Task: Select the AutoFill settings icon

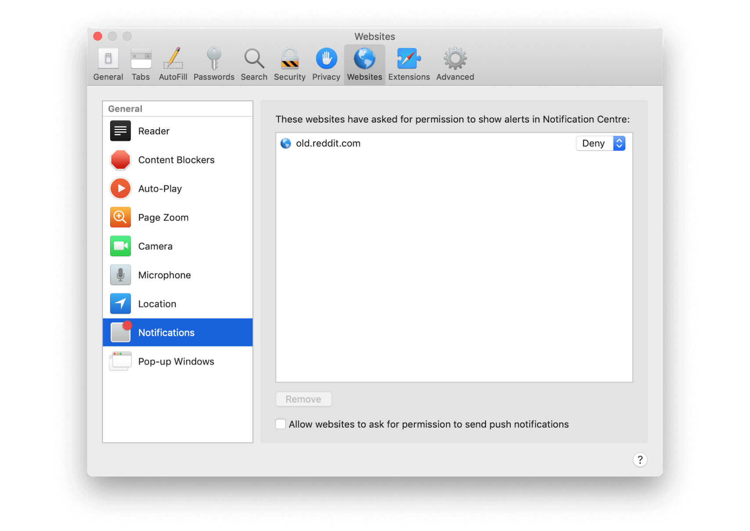Action: (x=173, y=64)
